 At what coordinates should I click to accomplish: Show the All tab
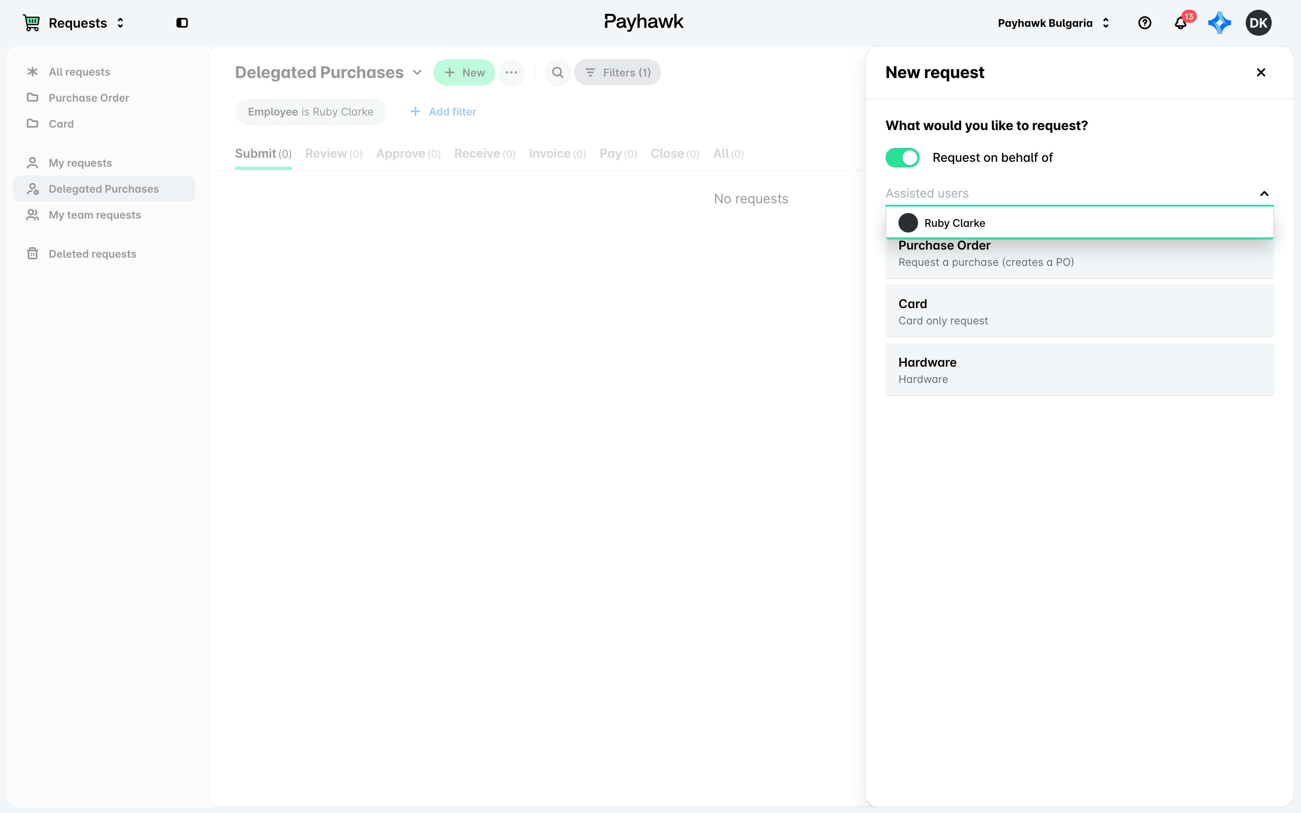(x=728, y=154)
